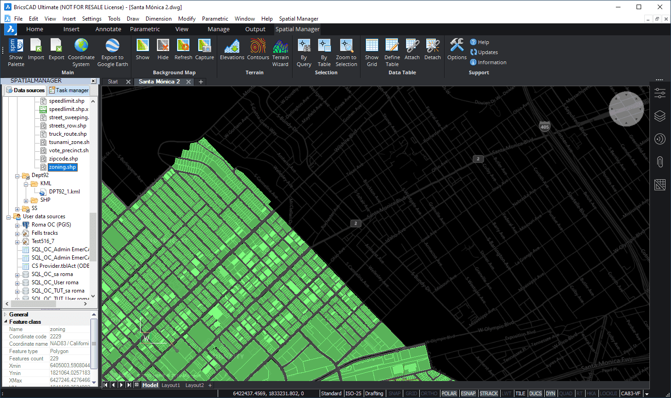This screenshot has width=671, height=398.
Task: Open the settings sliders panel icon
Action: point(660,93)
